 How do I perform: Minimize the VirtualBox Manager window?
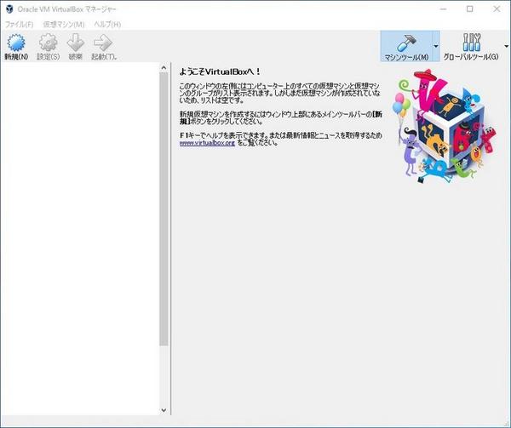click(443, 9)
